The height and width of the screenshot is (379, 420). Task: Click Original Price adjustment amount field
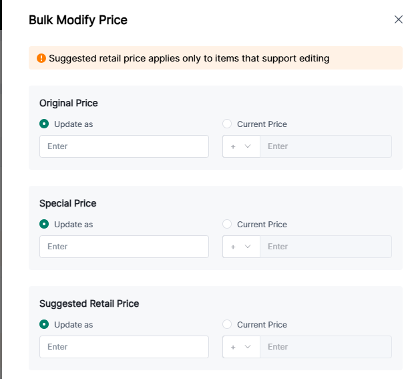325,146
